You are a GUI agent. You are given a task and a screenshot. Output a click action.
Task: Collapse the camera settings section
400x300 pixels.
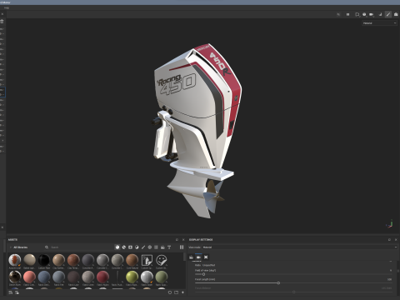391,262
